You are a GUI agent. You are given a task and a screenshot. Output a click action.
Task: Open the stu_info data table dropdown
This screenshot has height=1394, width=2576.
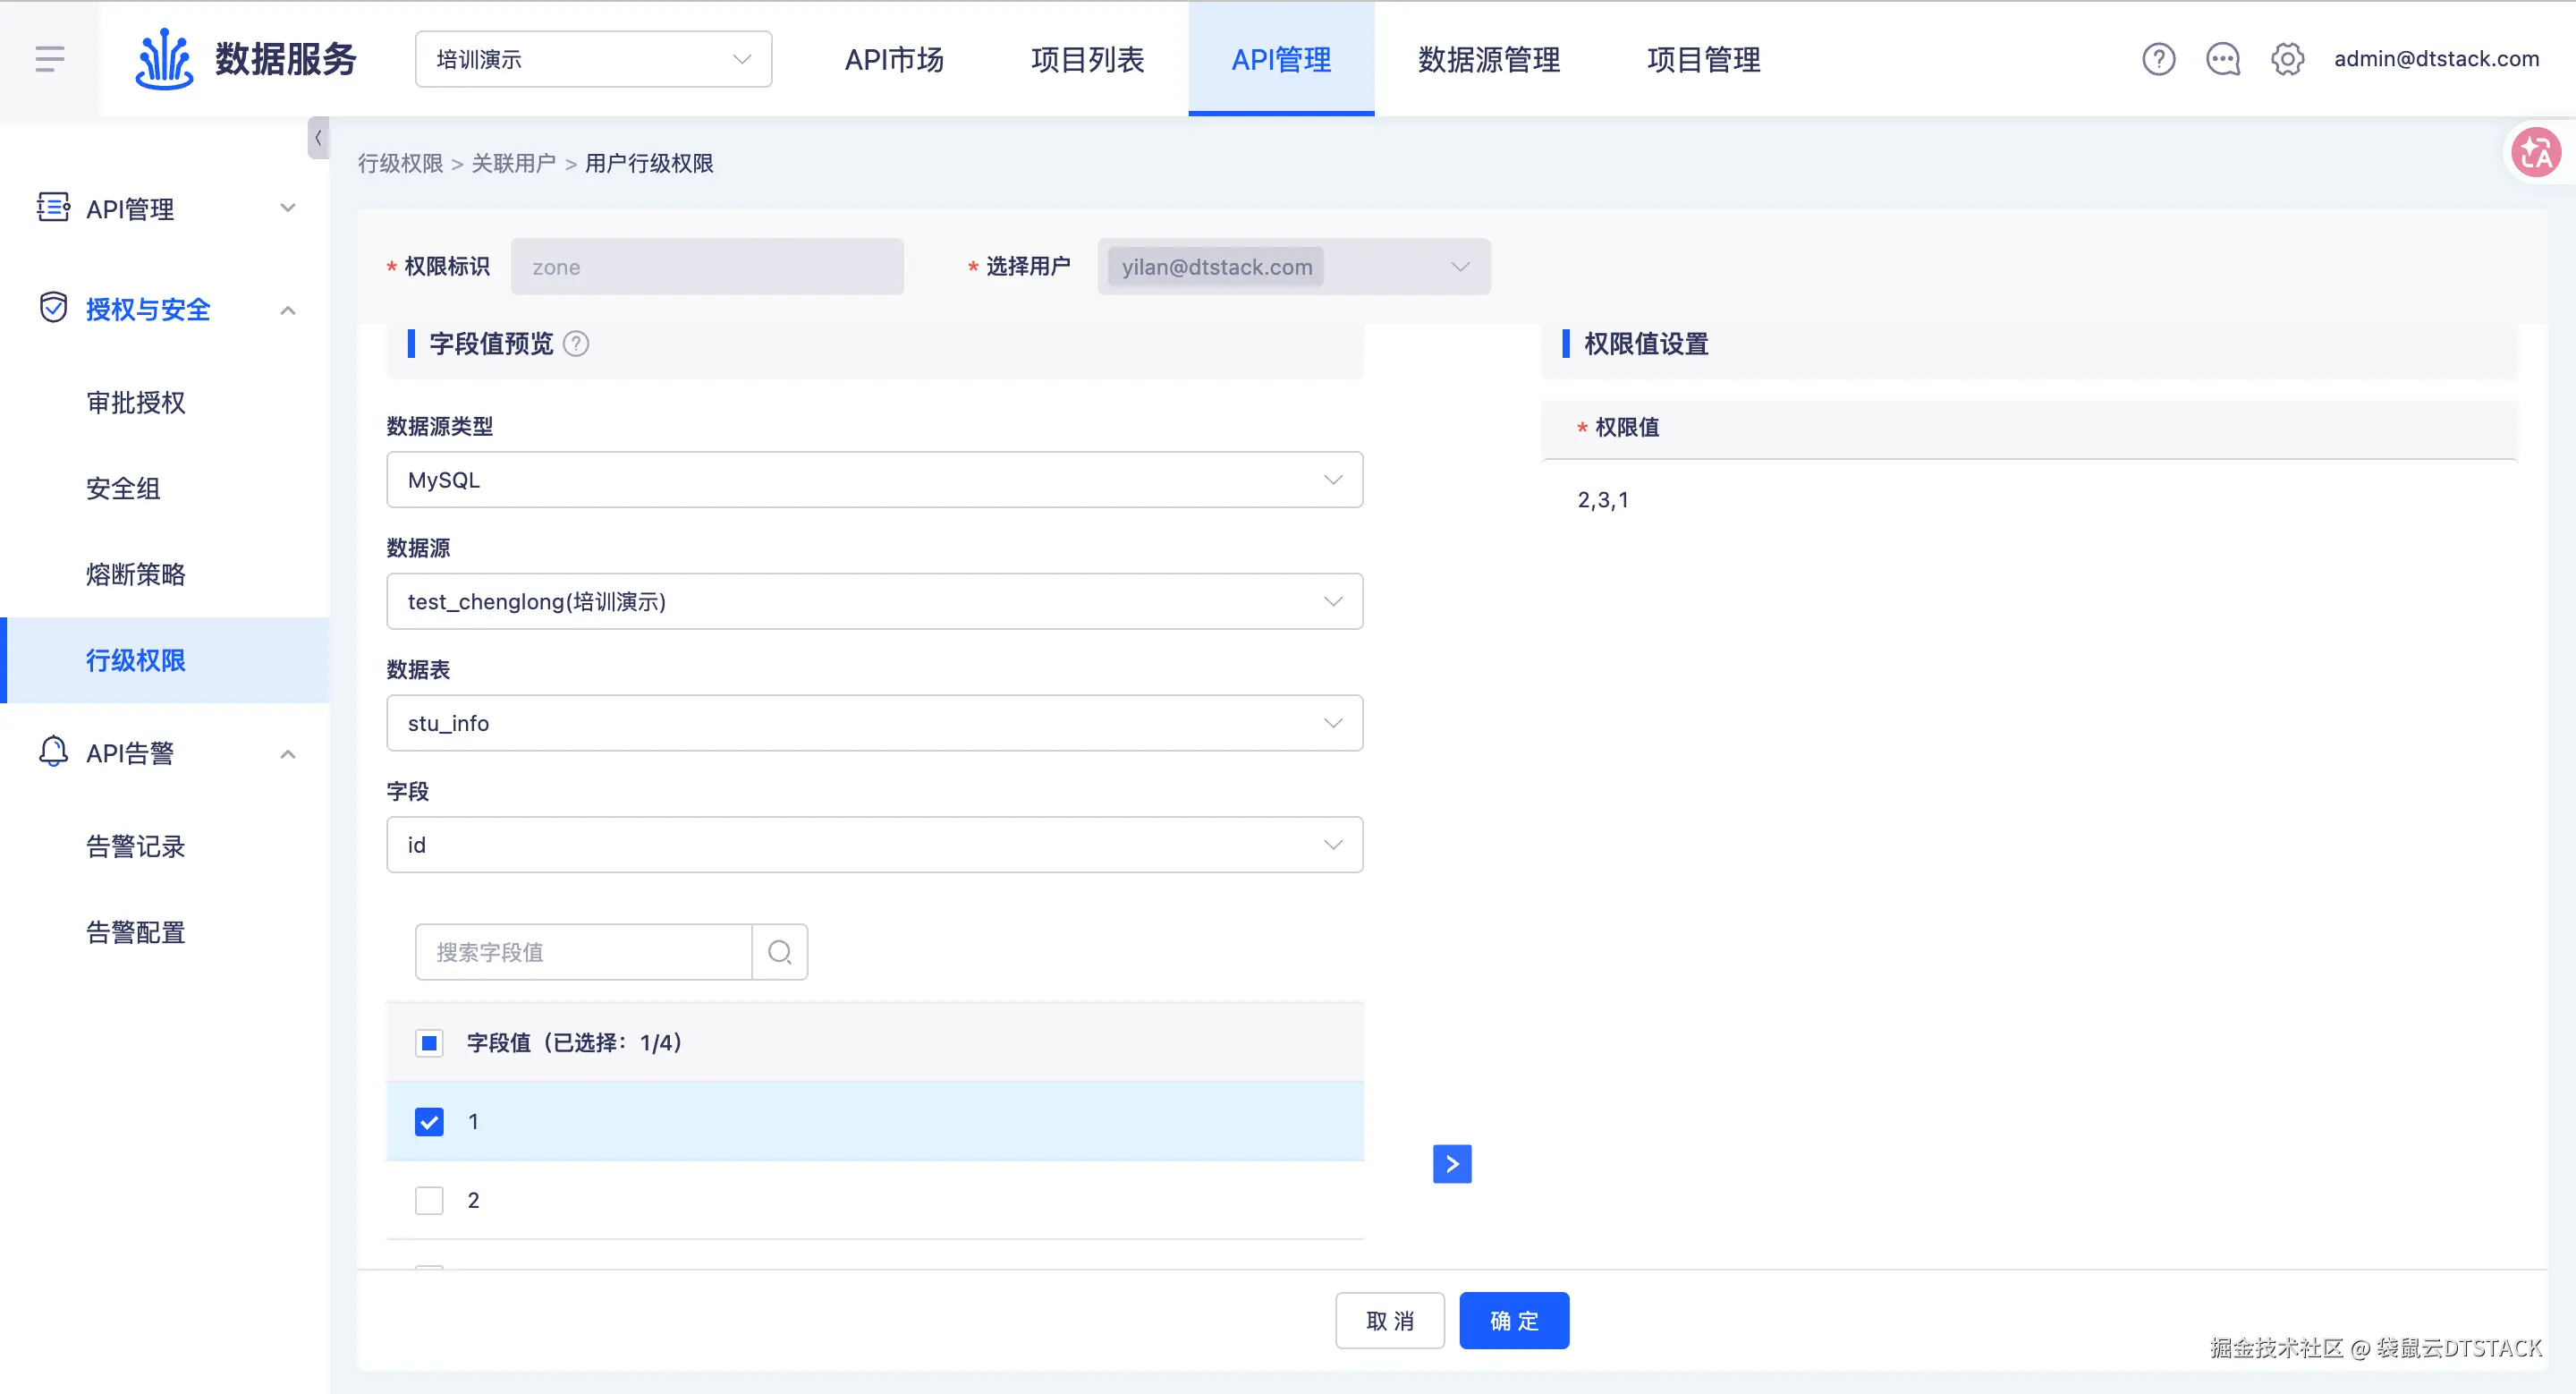click(x=874, y=723)
